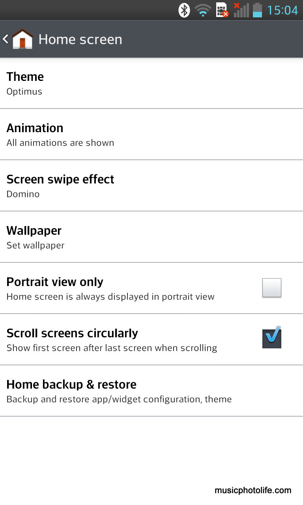Tap the mobile signal bars icon
The width and height of the screenshot is (303, 505).
(241, 10)
